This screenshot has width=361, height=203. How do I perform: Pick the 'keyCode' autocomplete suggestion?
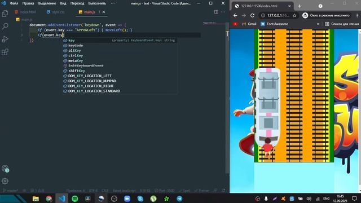click(120, 45)
